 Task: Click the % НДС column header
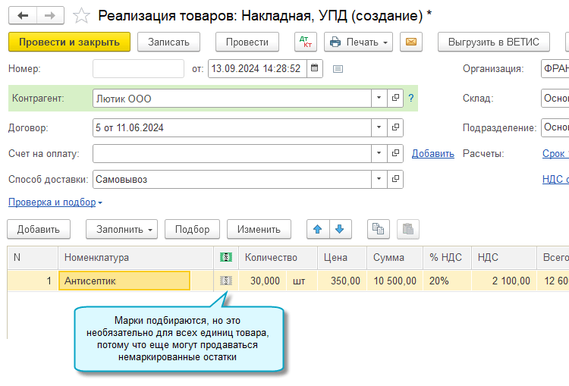coord(447,257)
